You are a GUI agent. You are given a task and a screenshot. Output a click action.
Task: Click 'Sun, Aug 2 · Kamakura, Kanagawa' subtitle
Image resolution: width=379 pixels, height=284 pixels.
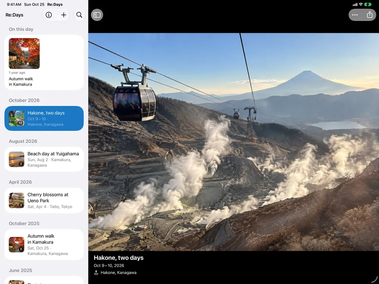click(x=49, y=163)
